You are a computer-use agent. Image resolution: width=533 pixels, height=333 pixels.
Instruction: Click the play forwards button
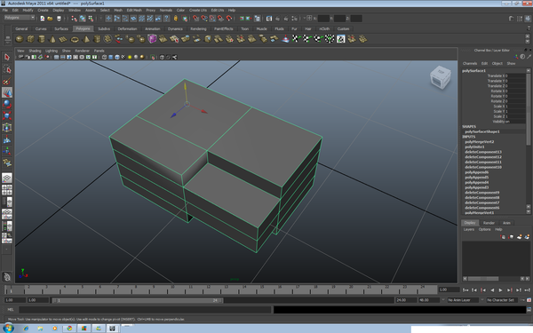click(x=500, y=290)
